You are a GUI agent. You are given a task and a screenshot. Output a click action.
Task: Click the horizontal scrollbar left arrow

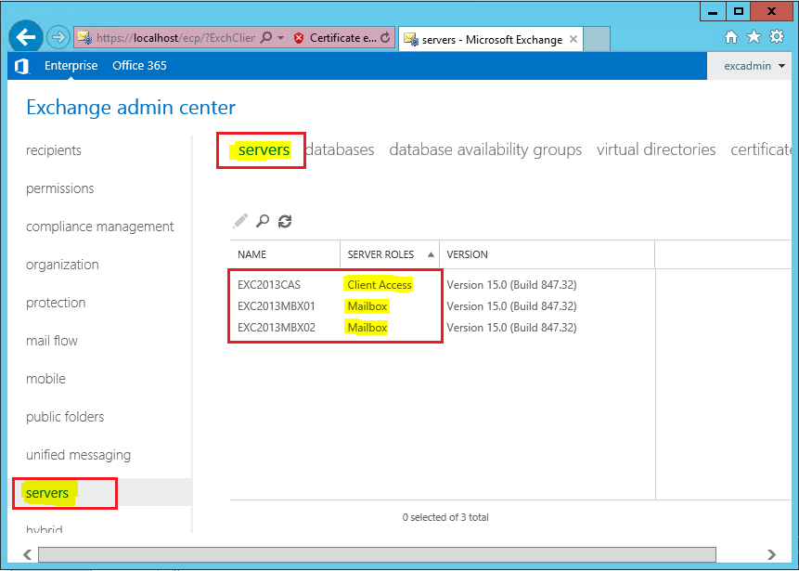28,554
